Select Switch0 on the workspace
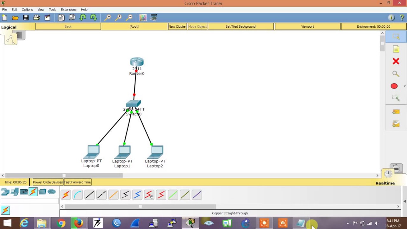This screenshot has height=229, width=407. point(134,104)
